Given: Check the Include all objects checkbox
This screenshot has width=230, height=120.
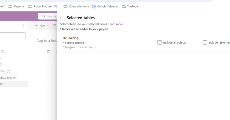Looking at the screenshot, I should pos(160,42).
